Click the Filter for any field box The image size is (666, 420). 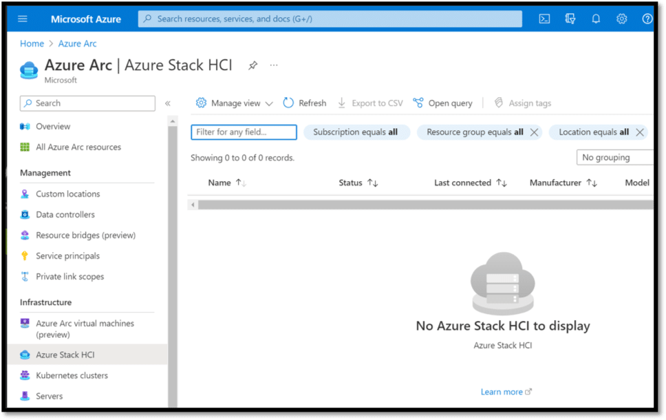pyautogui.click(x=244, y=132)
